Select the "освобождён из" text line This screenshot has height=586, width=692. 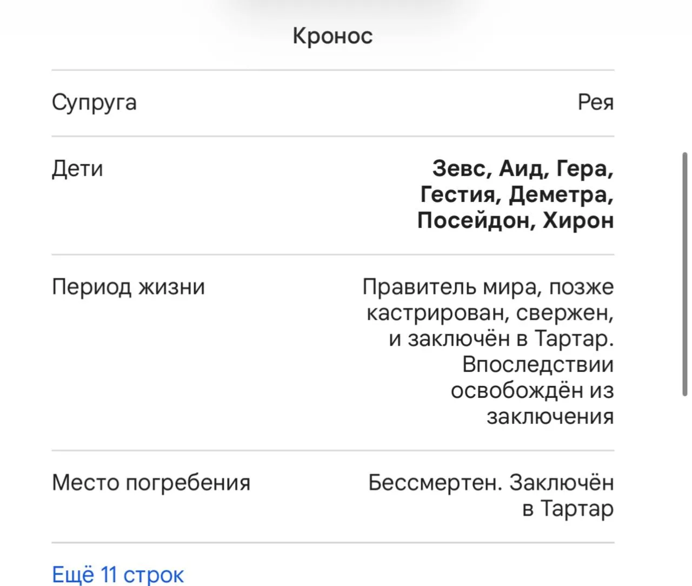point(533,391)
